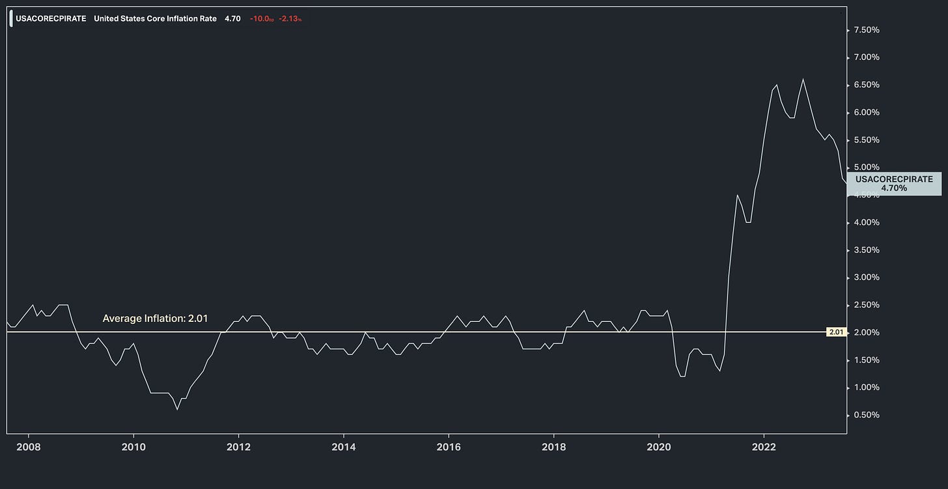Click the 4.70 value in the header
The image size is (948, 489).
click(232, 19)
